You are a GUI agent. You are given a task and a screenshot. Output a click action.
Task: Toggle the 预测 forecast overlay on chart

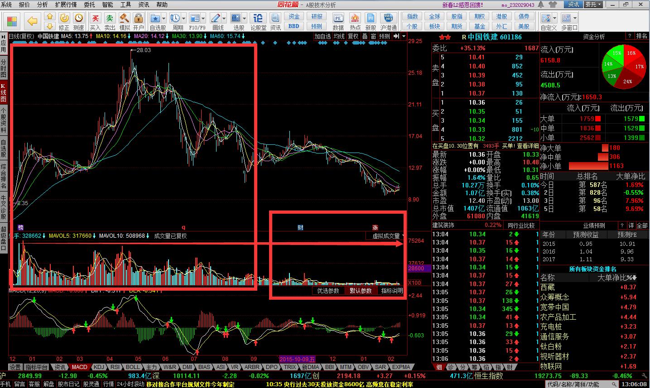click(384, 36)
